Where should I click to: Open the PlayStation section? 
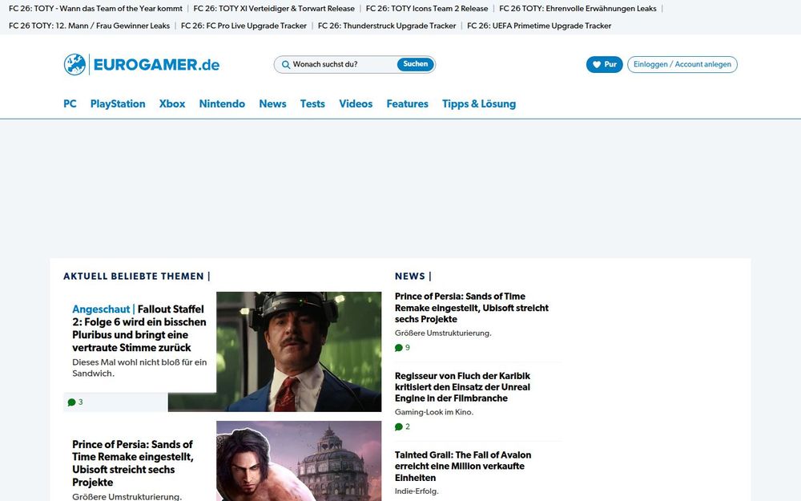click(118, 103)
